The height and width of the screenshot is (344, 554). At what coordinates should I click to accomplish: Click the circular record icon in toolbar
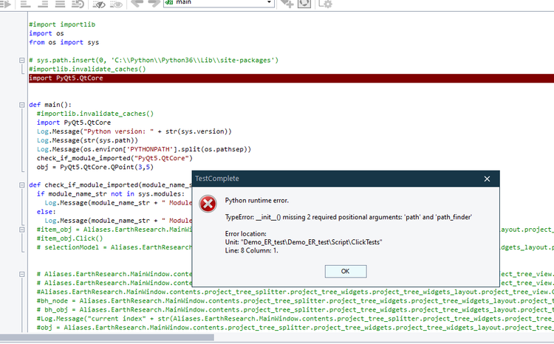(304, 4)
